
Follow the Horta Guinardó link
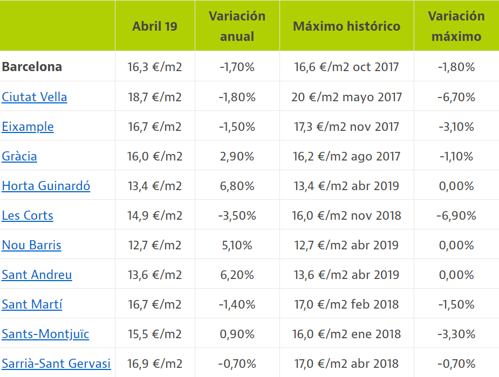pyautogui.click(x=46, y=186)
